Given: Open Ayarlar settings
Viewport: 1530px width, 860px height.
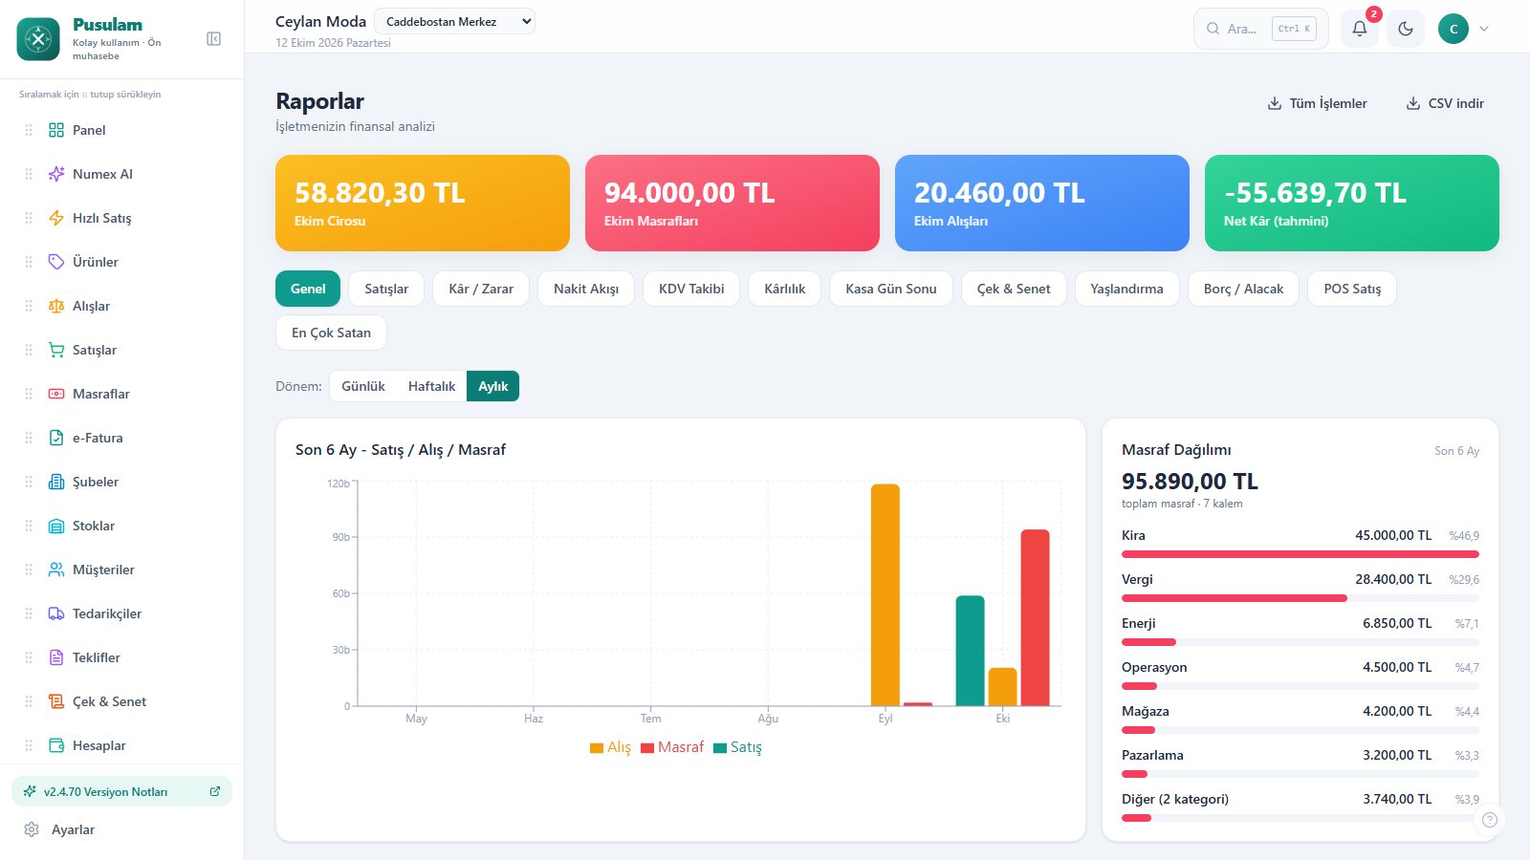Looking at the screenshot, I should (73, 829).
